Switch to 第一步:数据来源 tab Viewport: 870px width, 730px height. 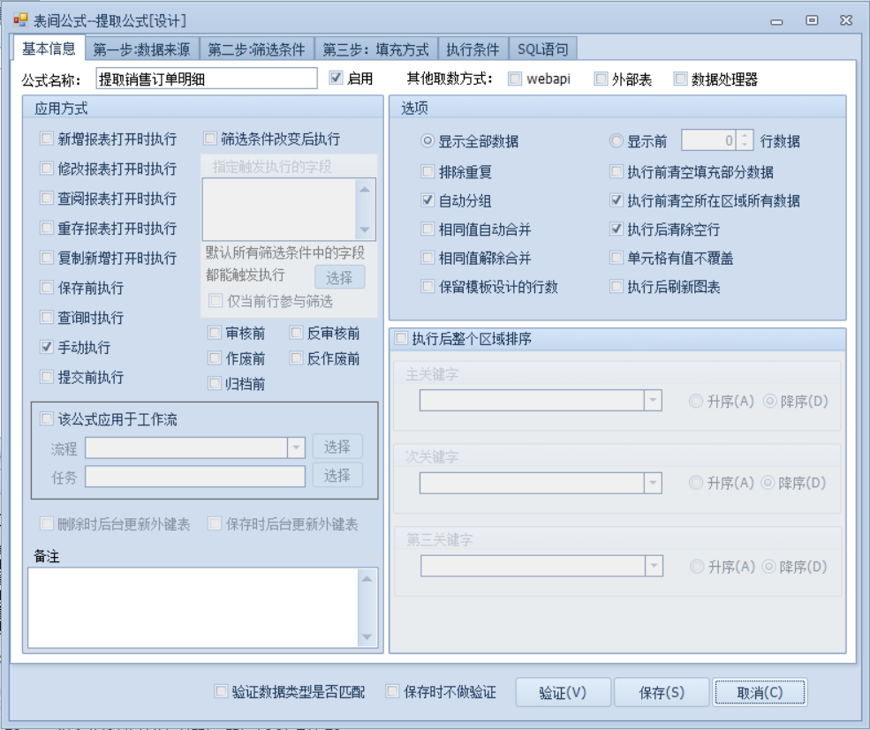click(141, 49)
